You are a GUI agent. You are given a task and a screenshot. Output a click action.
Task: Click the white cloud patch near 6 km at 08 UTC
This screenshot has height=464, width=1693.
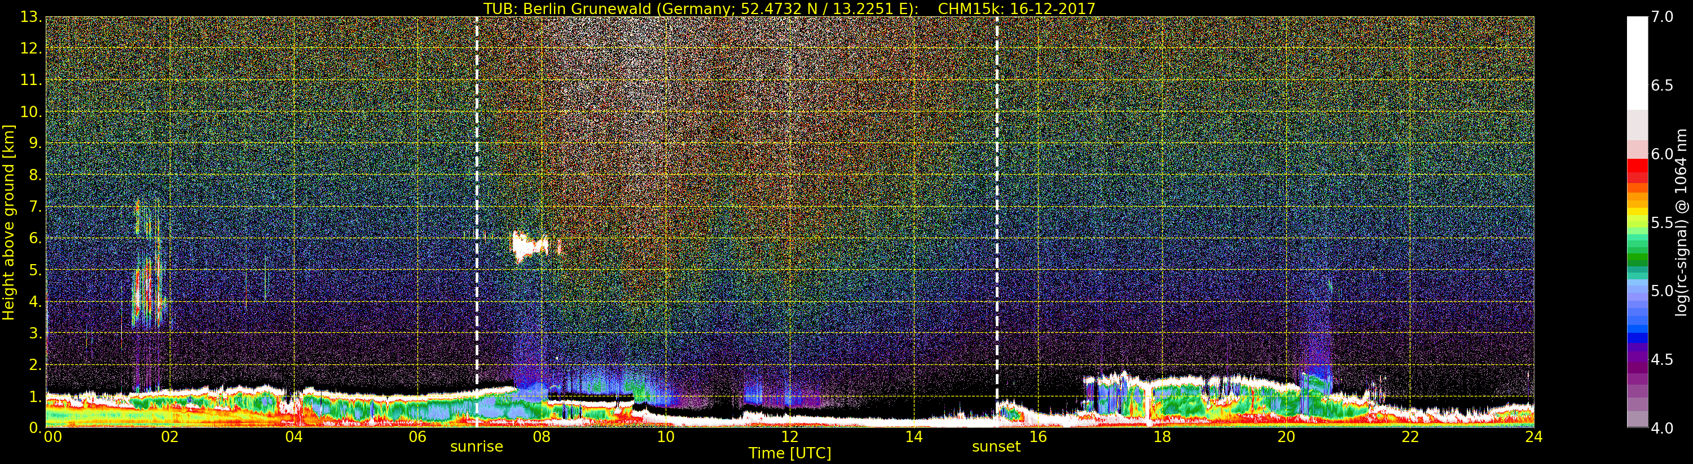pos(530,247)
